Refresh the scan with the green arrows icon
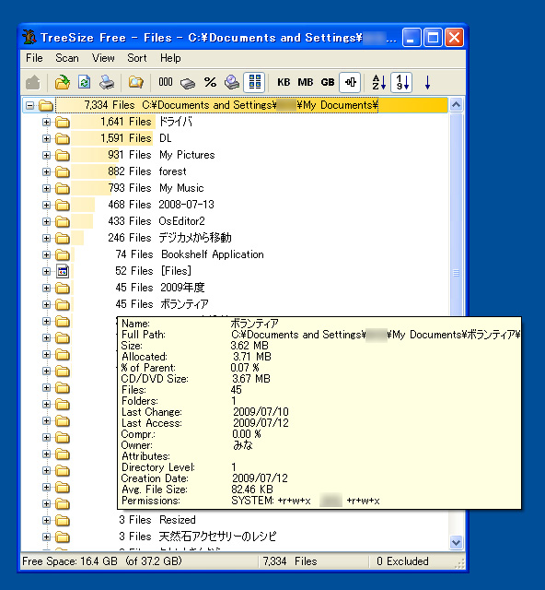Image resolution: width=545 pixels, height=590 pixels. (x=84, y=82)
